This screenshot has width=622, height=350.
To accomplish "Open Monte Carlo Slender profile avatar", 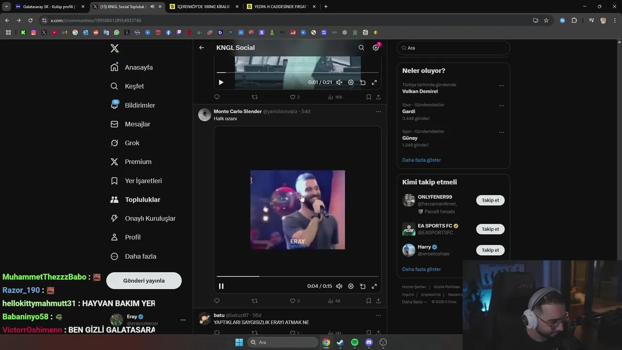I will tap(205, 115).
